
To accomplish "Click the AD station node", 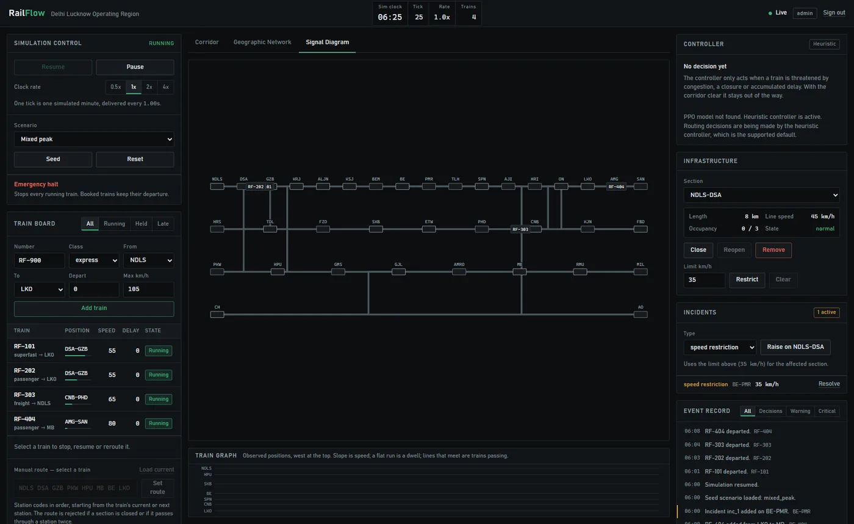I will pyautogui.click(x=640, y=315).
